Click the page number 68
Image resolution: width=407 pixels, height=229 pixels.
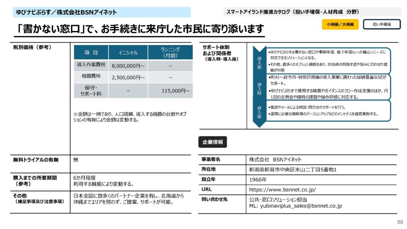tap(400, 222)
